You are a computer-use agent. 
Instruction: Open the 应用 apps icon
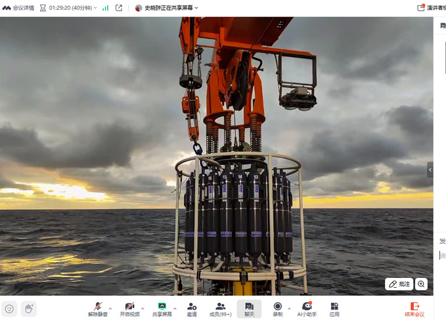tap(334, 308)
